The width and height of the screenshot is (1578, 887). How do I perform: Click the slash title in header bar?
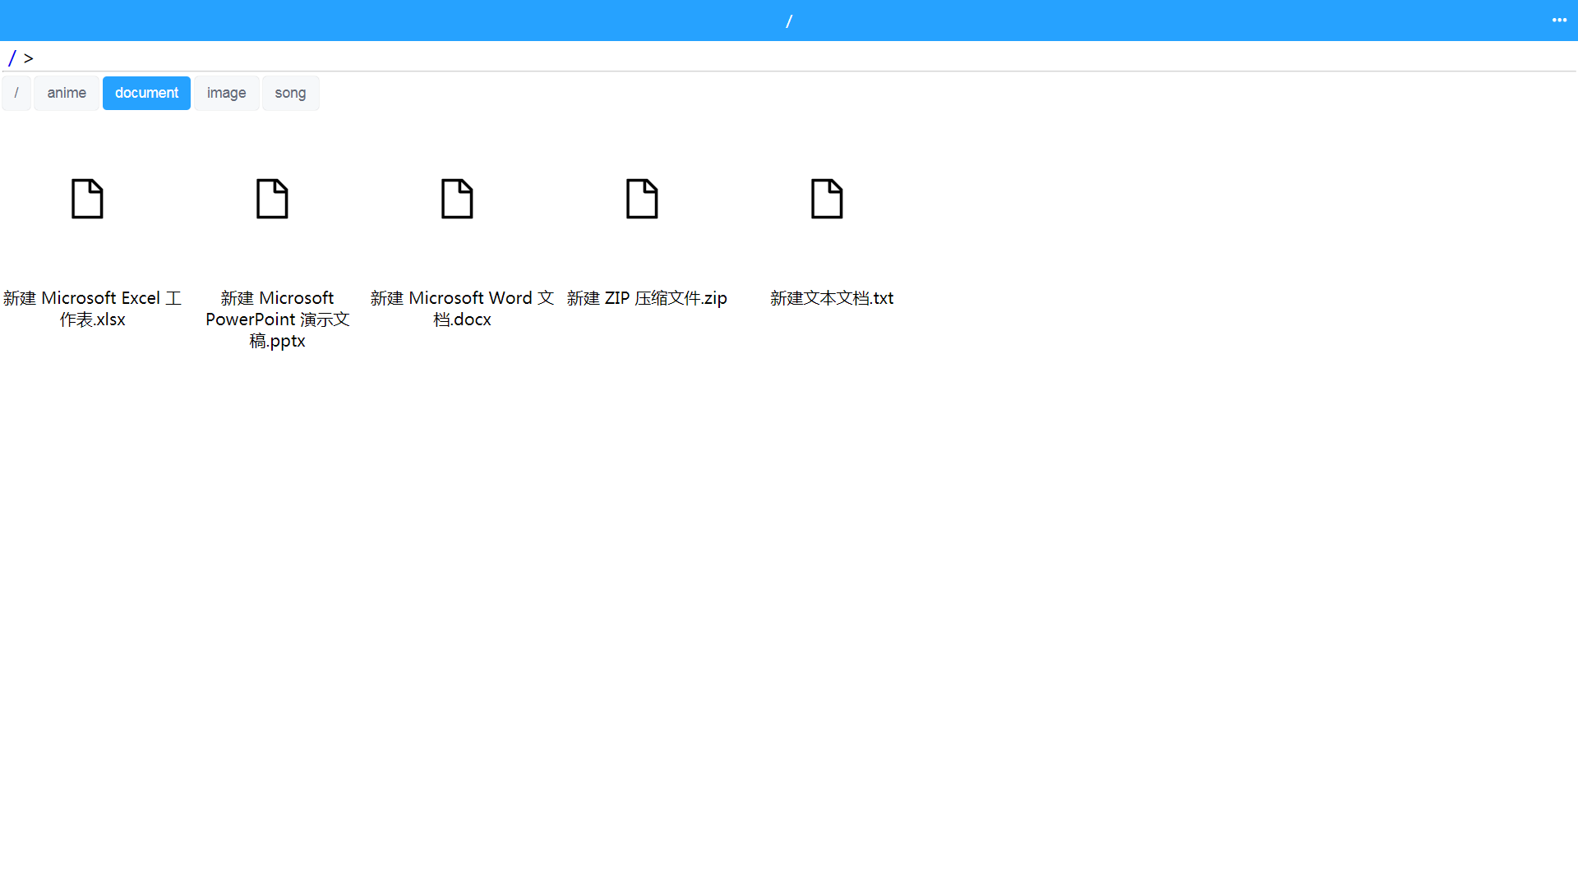tap(789, 21)
